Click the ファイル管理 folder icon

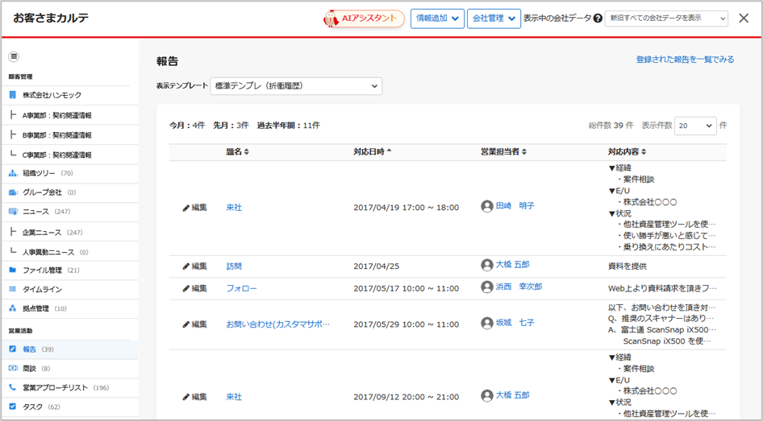coord(13,270)
